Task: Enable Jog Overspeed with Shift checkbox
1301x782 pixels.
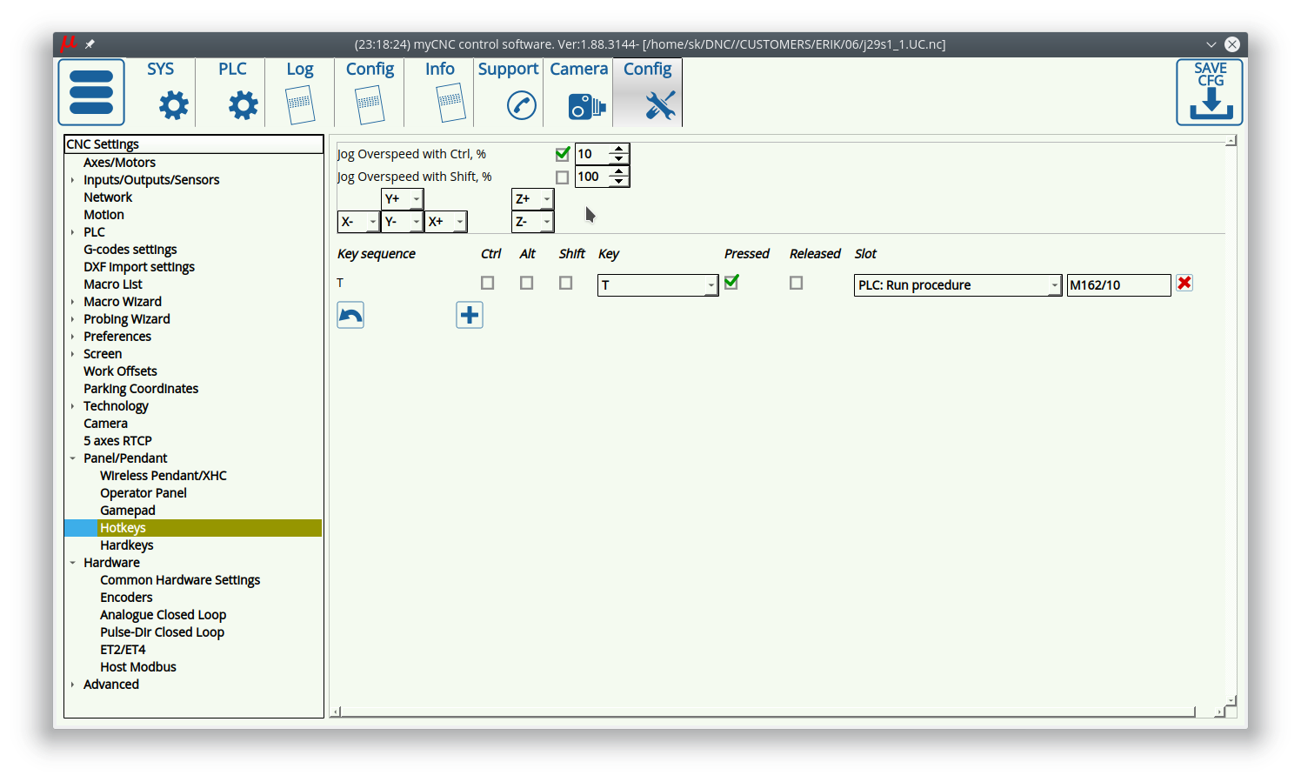Action: point(563,177)
